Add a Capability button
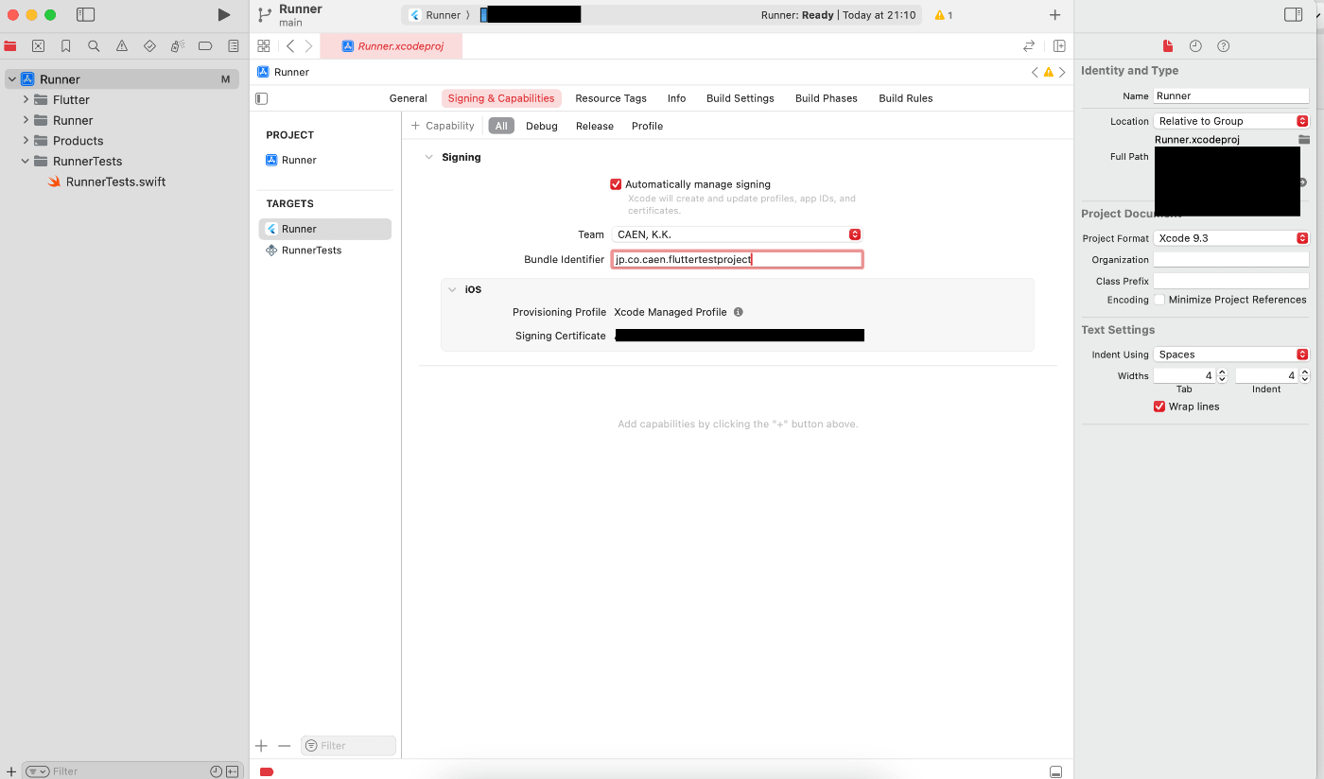 [x=443, y=126]
